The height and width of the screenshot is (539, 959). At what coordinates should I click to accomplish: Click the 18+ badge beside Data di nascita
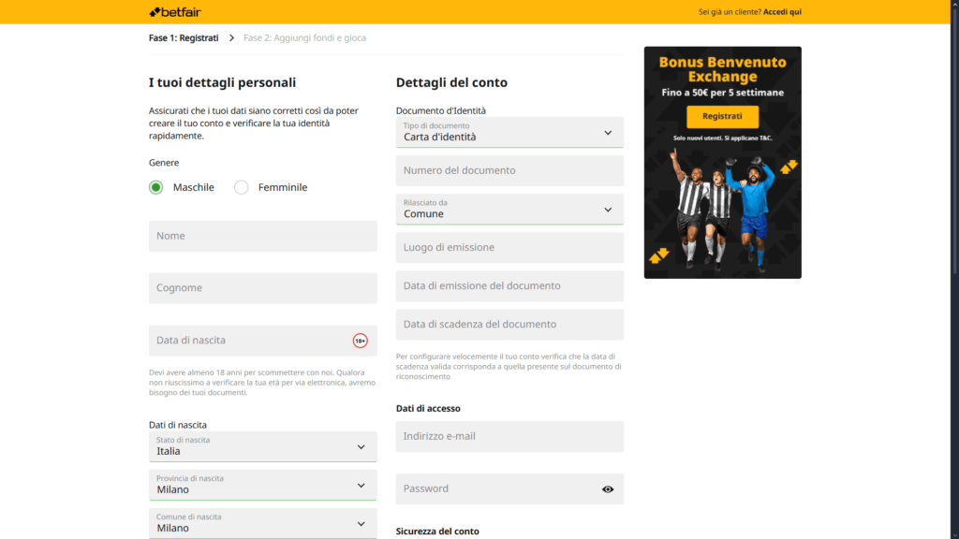click(361, 339)
